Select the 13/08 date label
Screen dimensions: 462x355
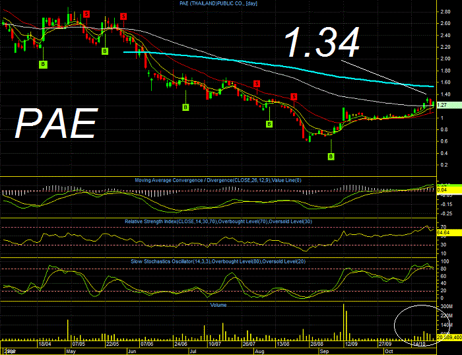click(x=283, y=344)
